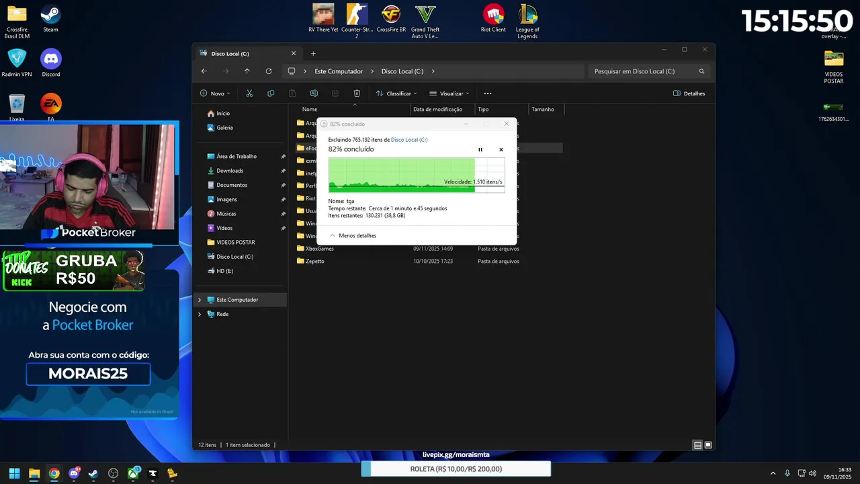Click the Copy icon in toolbar
This screenshot has width=860, height=484.
[x=271, y=93]
